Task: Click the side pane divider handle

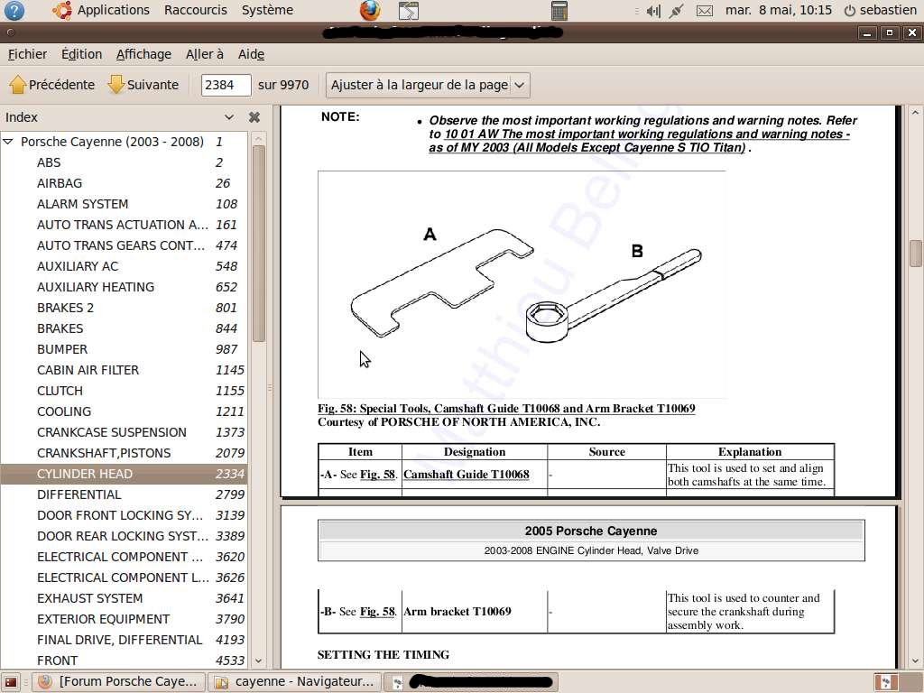Action: [270, 388]
